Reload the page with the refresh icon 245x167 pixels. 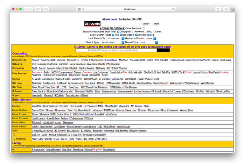click(x=173, y=9)
